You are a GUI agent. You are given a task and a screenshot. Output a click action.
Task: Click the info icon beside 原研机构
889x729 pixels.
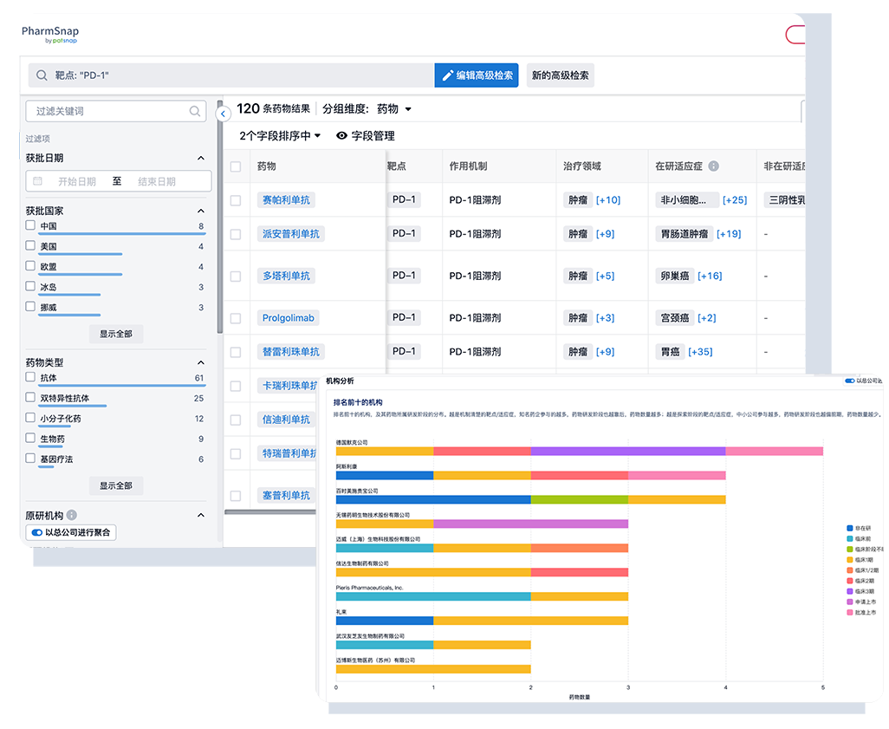tap(72, 515)
